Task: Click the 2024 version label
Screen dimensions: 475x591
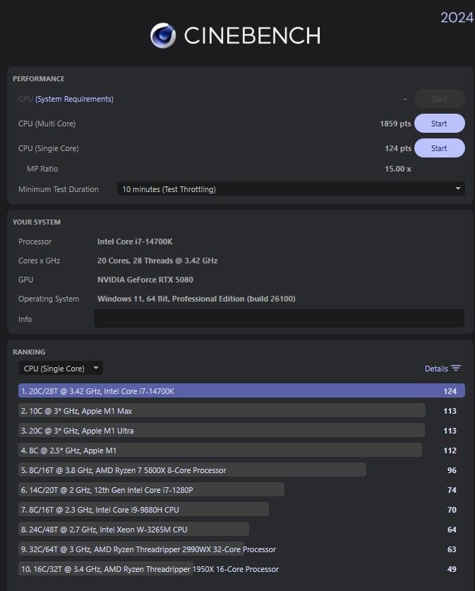Action: point(457,18)
